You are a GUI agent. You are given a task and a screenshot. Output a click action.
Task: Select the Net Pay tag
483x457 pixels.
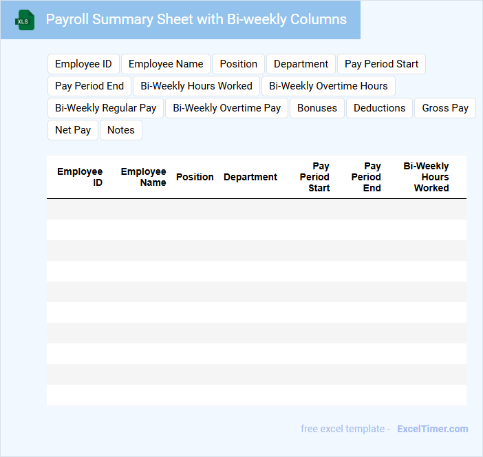tap(73, 130)
